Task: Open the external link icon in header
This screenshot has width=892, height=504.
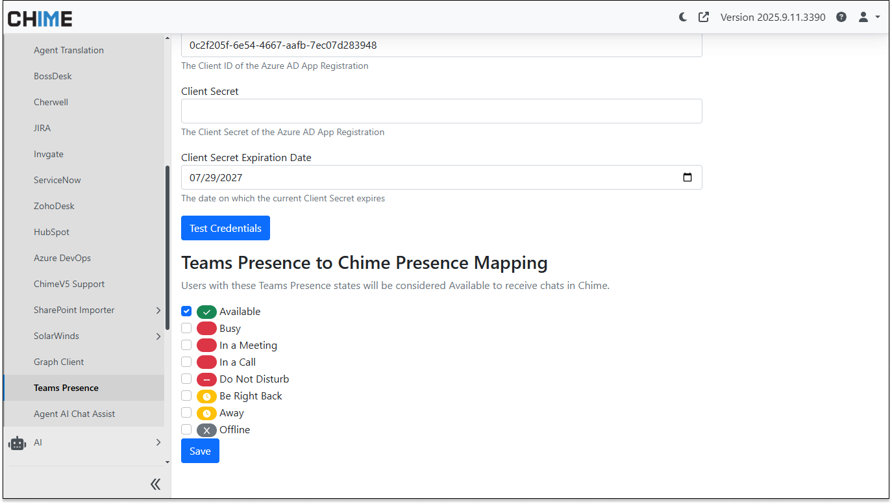Action: pyautogui.click(x=704, y=18)
